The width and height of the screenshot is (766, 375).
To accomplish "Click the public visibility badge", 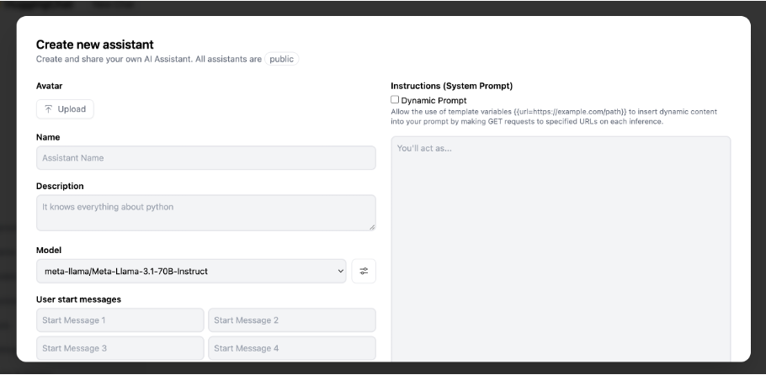I will pos(282,60).
